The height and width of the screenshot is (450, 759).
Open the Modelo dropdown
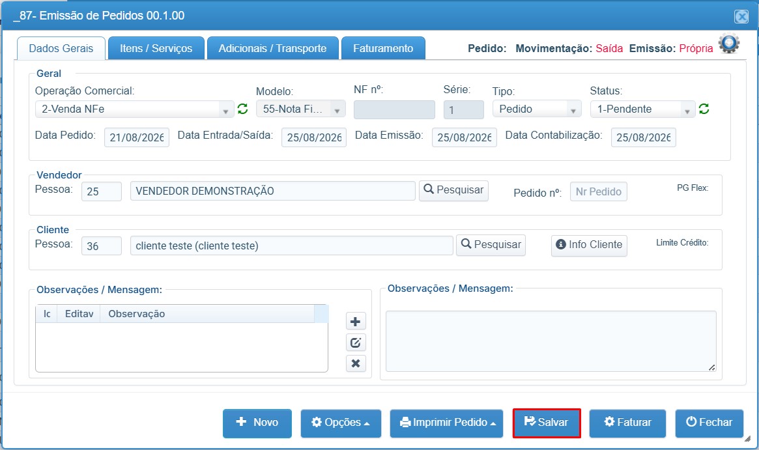[x=300, y=109]
